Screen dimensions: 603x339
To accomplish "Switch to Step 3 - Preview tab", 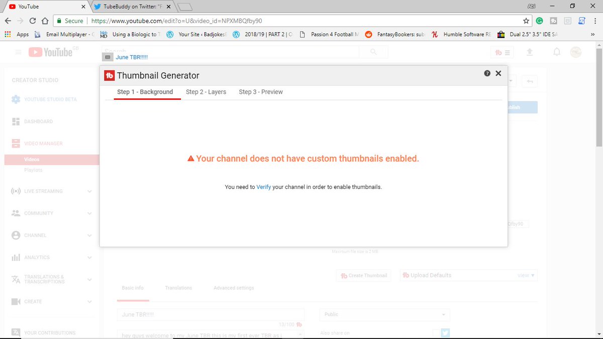I will tap(261, 92).
